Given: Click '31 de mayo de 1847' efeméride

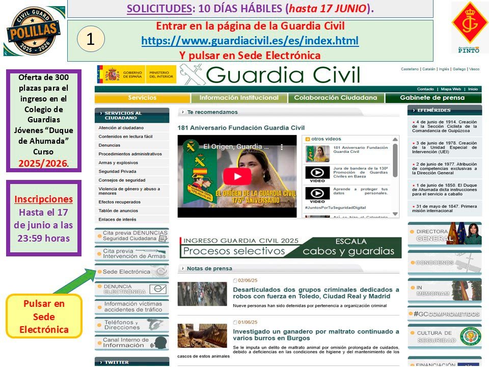Looking at the screenshot, I should 444,208.
